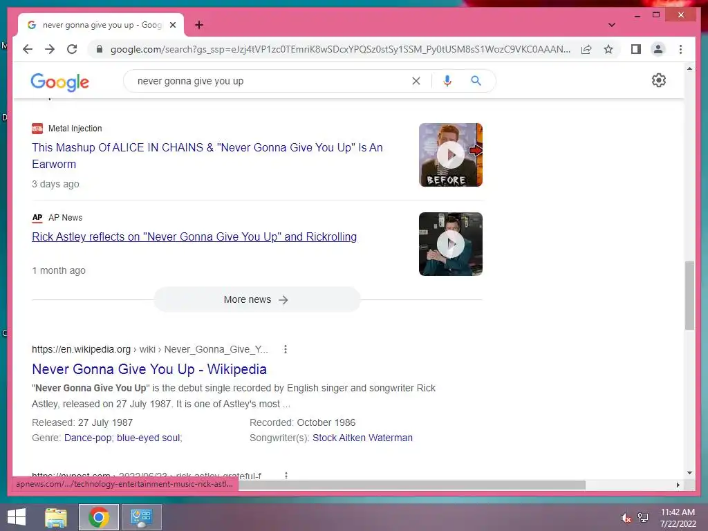Click the muted volume tray icon
The height and width of the screenshot is (531, 708).
point(626,518)
